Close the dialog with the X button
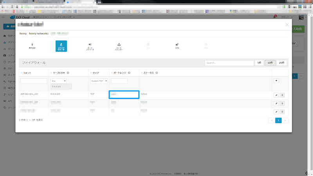The width and height of the screenshot is (313, 176). pos(287,24)
